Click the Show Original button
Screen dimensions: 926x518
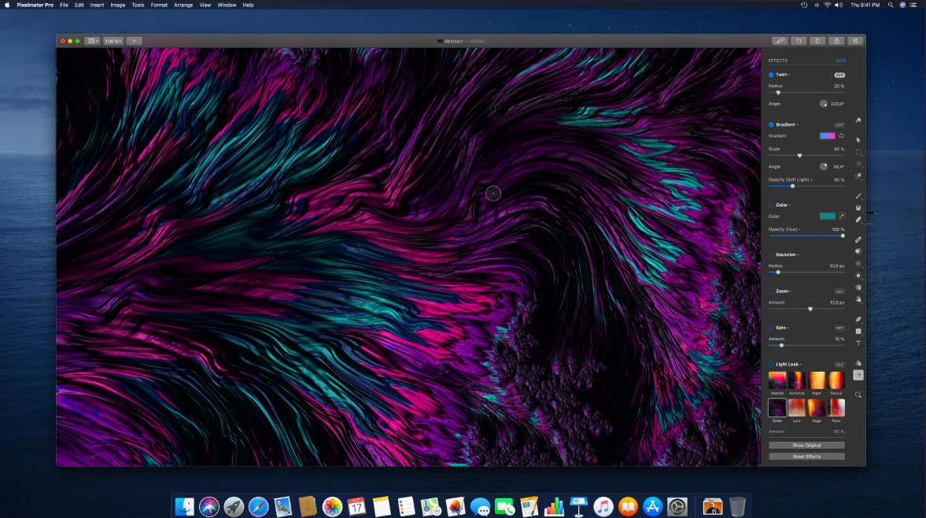(806, 445)
